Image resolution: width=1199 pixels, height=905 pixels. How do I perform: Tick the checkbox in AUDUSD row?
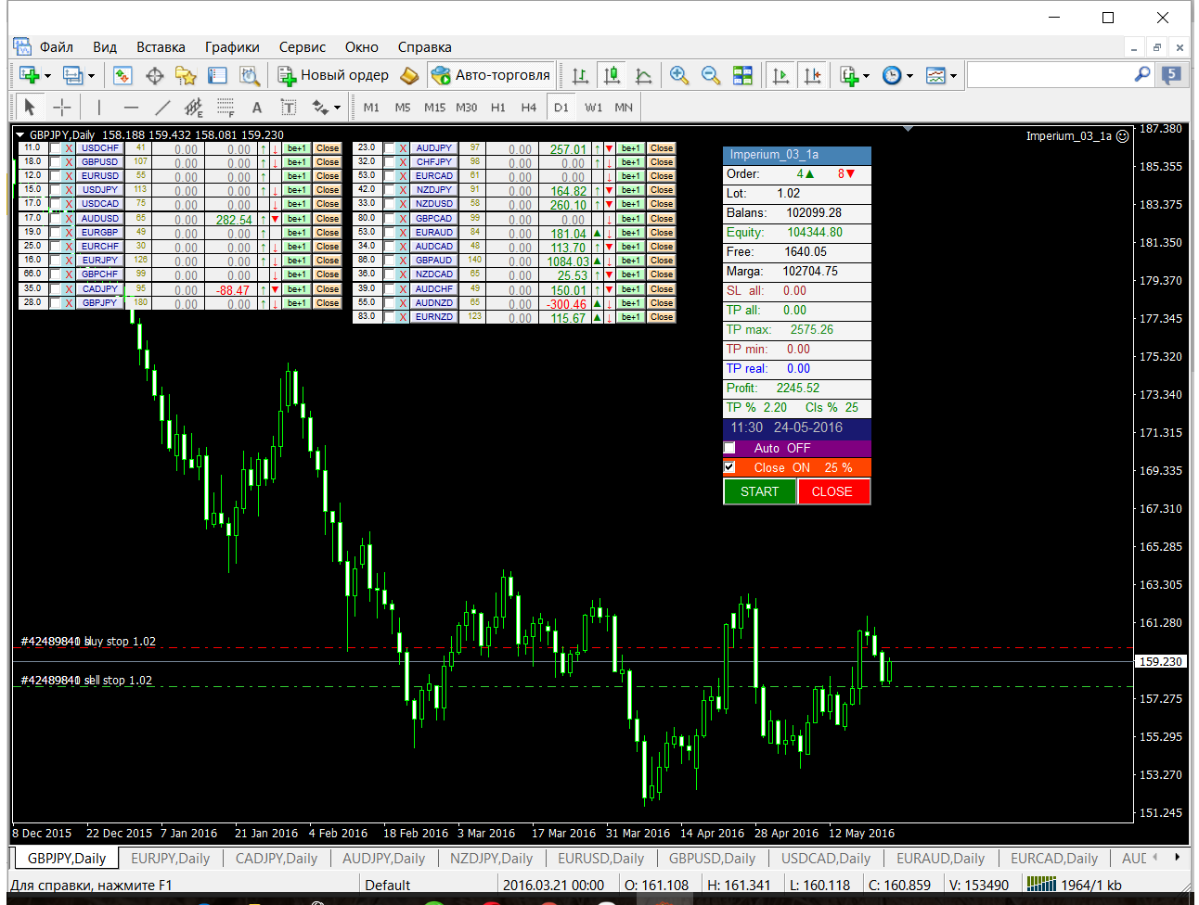pos(56,219)
